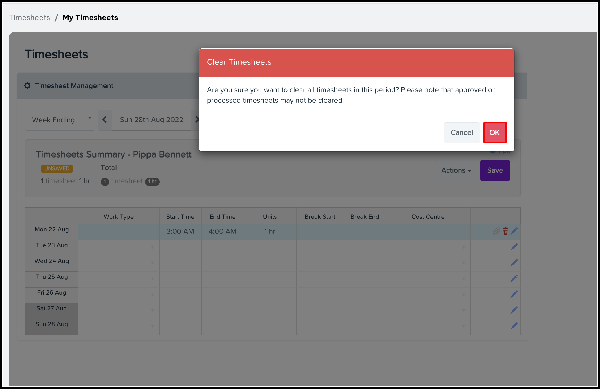Viewport: 600px width, 389px height.
Task: Click the Sun 28th Aug 2022 date field
Action: point(152,120)
